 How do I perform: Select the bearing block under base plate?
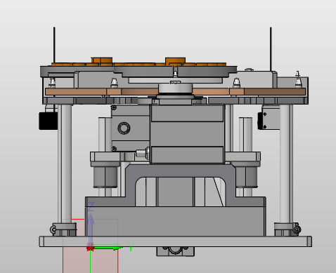(x=175, y=251)
